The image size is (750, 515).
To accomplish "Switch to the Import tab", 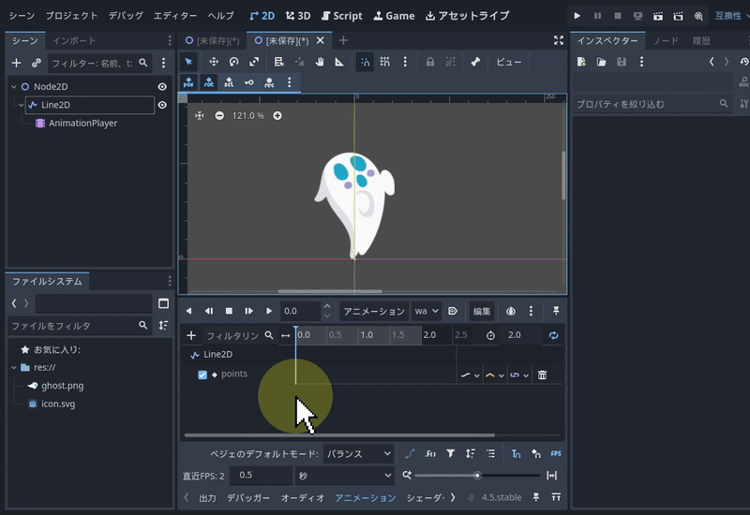I will (x=74, y=40).
